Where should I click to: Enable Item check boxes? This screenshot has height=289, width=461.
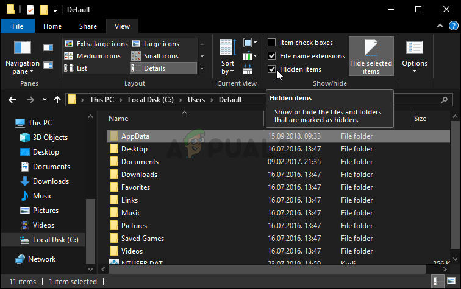pos(272,43)
